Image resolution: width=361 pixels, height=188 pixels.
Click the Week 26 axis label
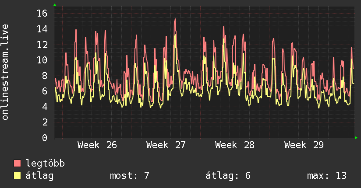point(97,145)
